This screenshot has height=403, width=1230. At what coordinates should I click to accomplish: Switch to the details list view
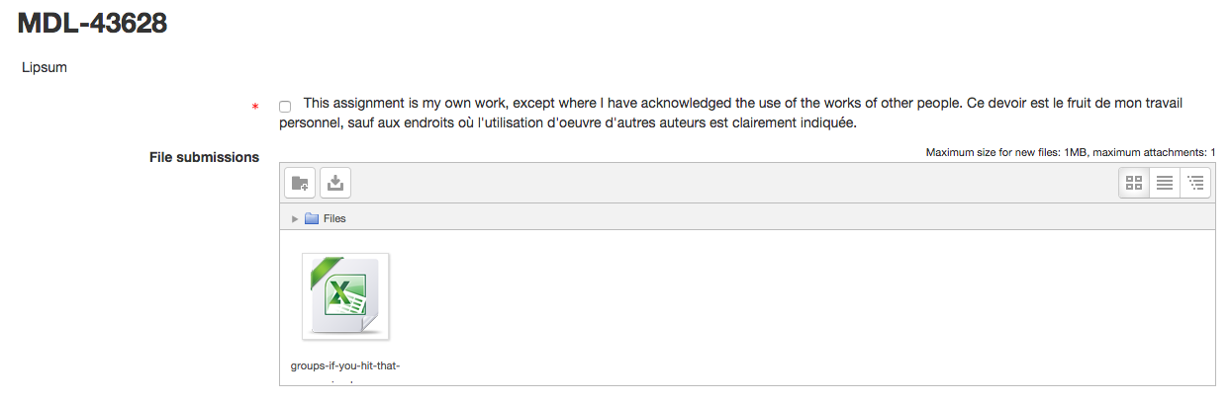1165,183
